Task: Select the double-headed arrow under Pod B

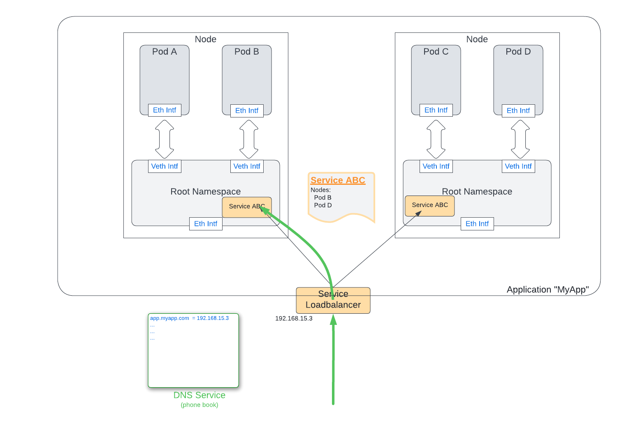Action: 249,139
